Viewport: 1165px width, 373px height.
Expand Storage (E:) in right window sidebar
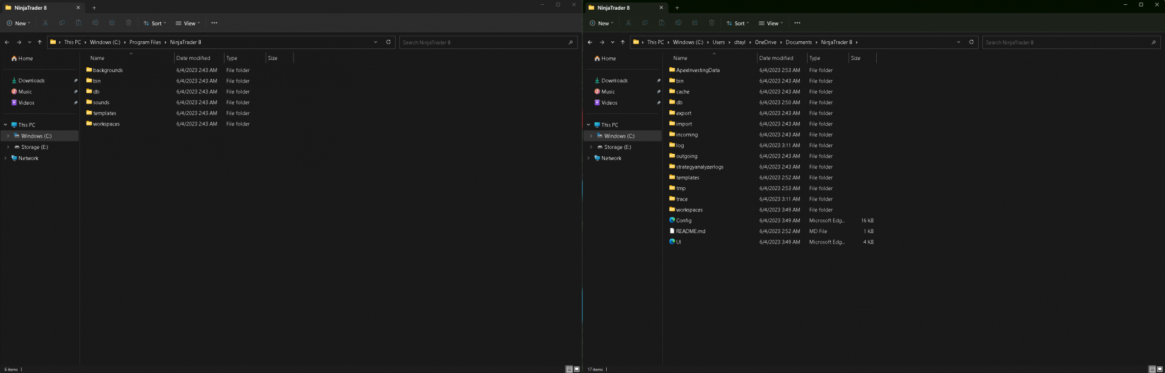click(x=591, y=147)
